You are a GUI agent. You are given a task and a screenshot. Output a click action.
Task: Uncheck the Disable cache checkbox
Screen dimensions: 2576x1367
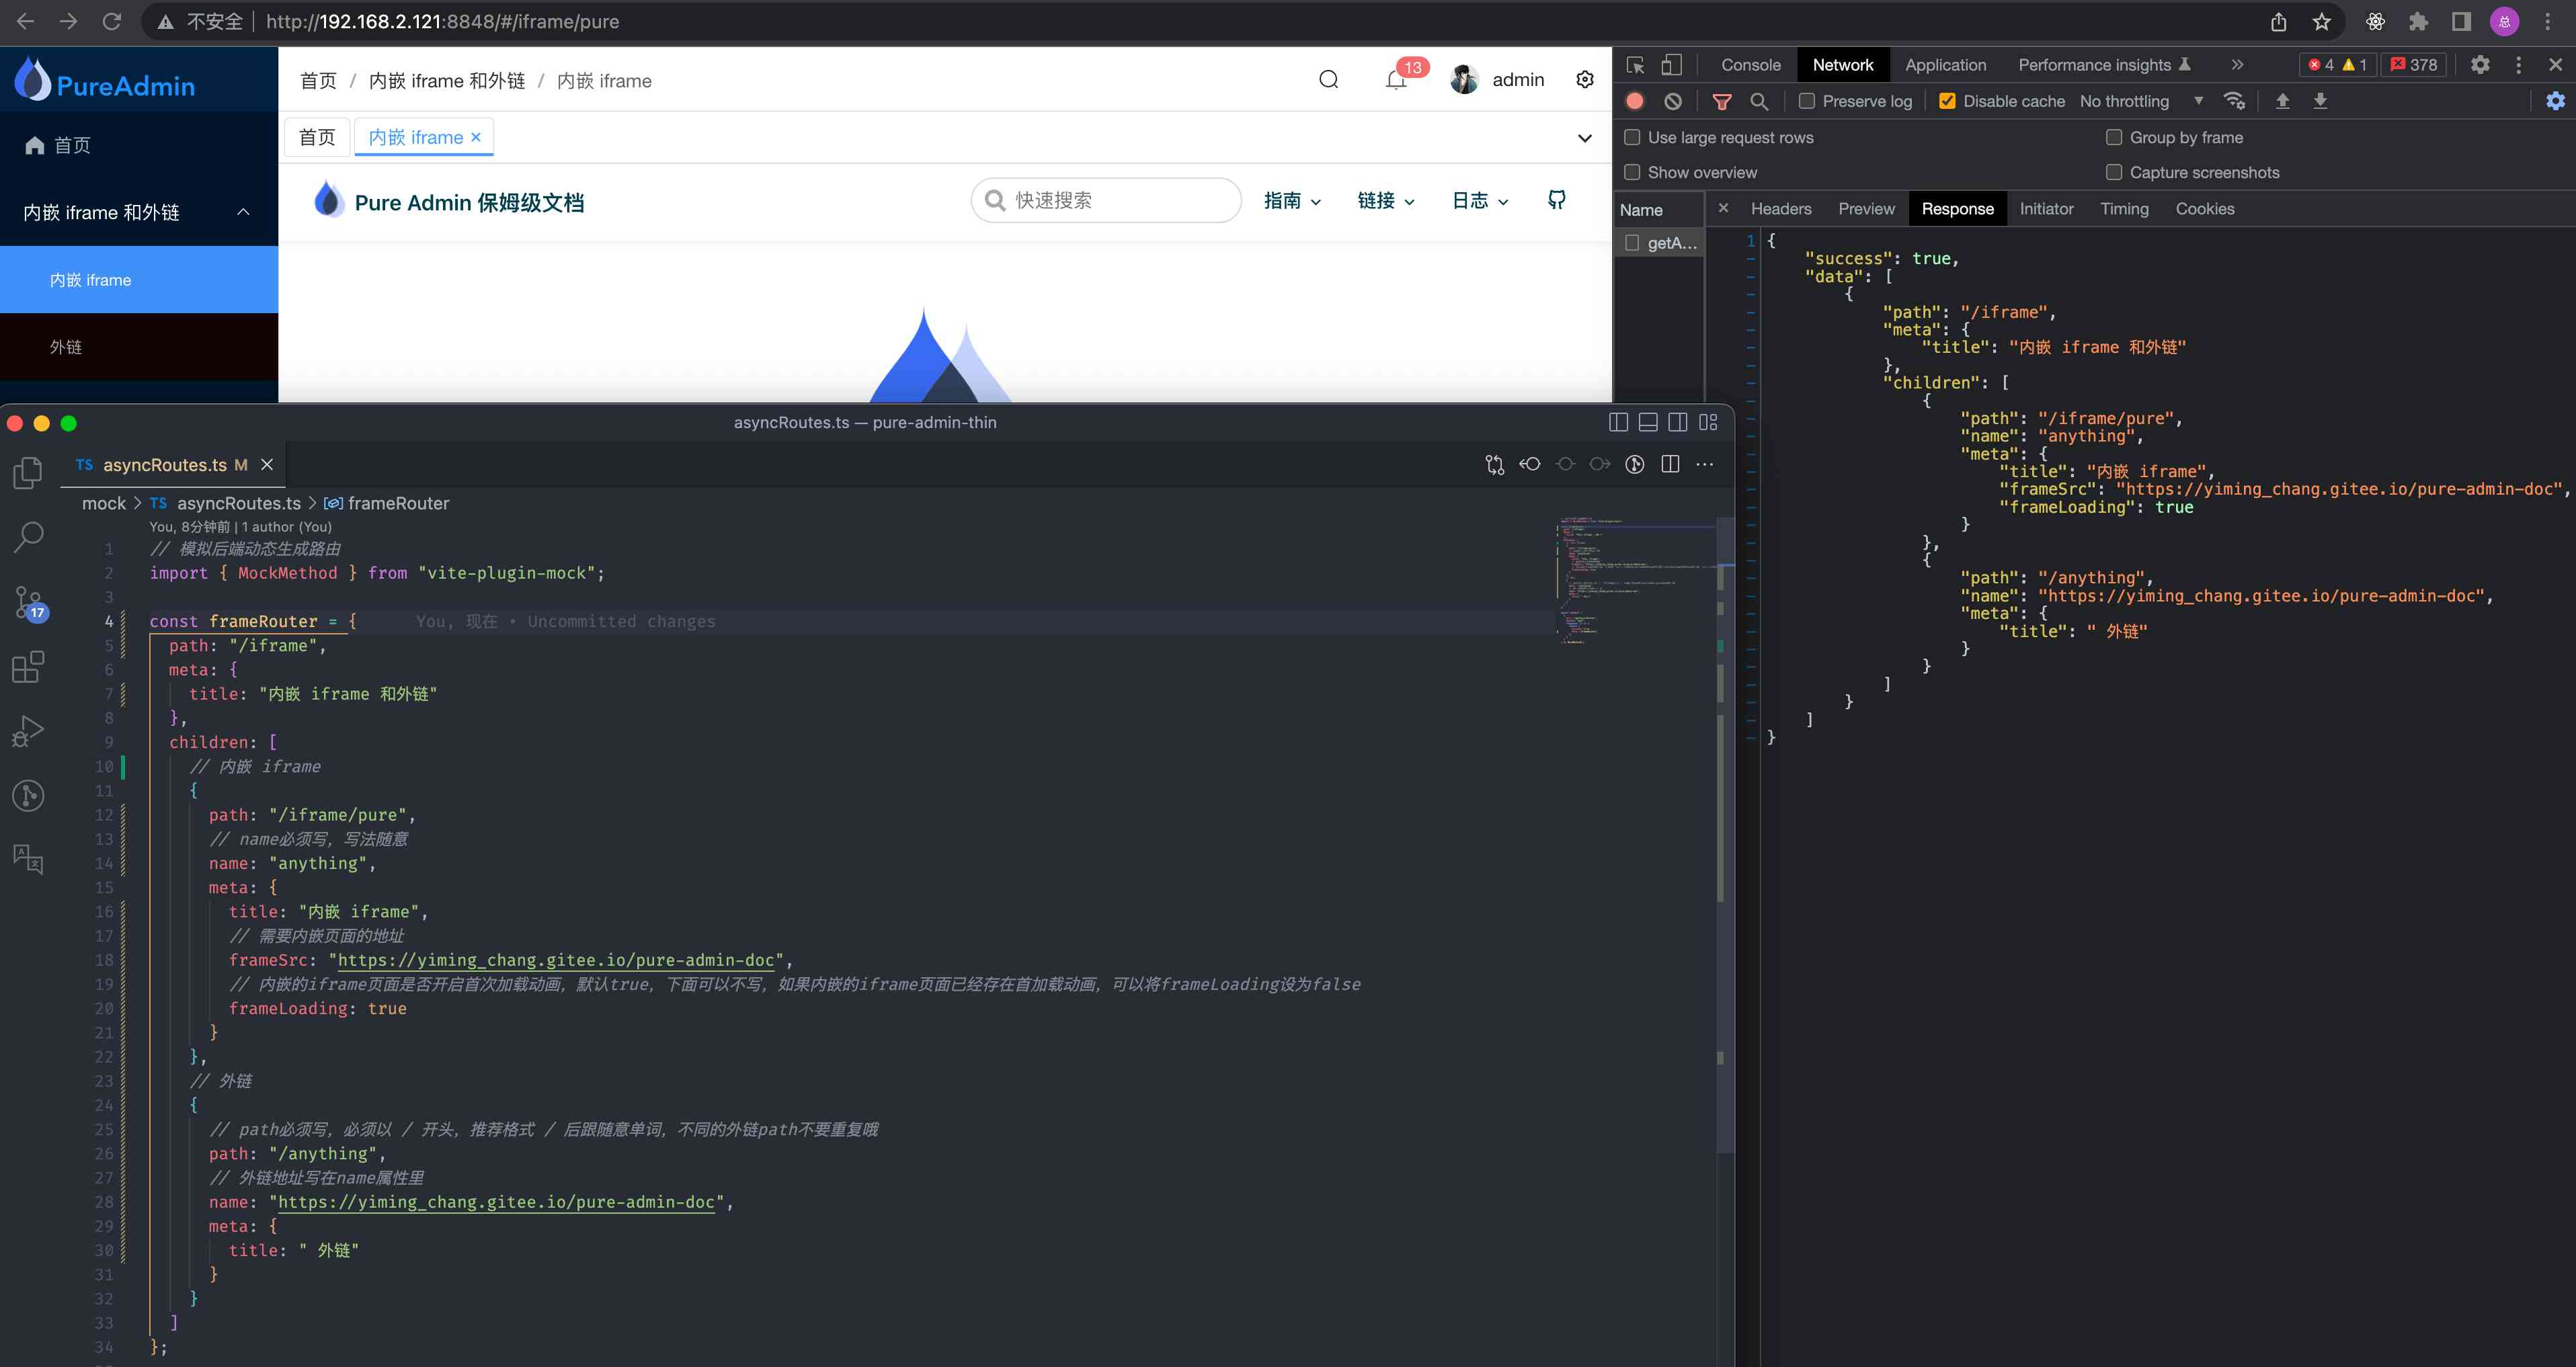1947,101
